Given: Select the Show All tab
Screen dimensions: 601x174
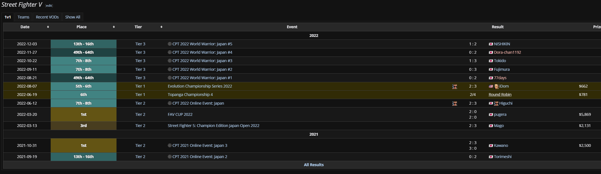Looking at the screenshot, I should pyautogui.click(x=73, y=17).
